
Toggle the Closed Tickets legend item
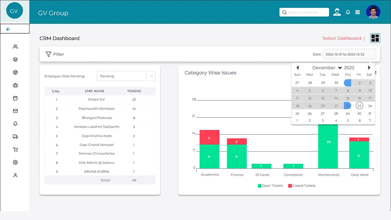(x=302, y=186)
